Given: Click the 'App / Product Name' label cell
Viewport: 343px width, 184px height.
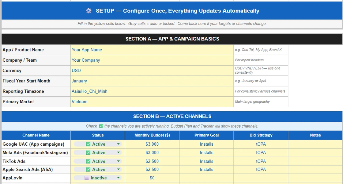Looking at the screenshot, I should click(x=36, y=50).
